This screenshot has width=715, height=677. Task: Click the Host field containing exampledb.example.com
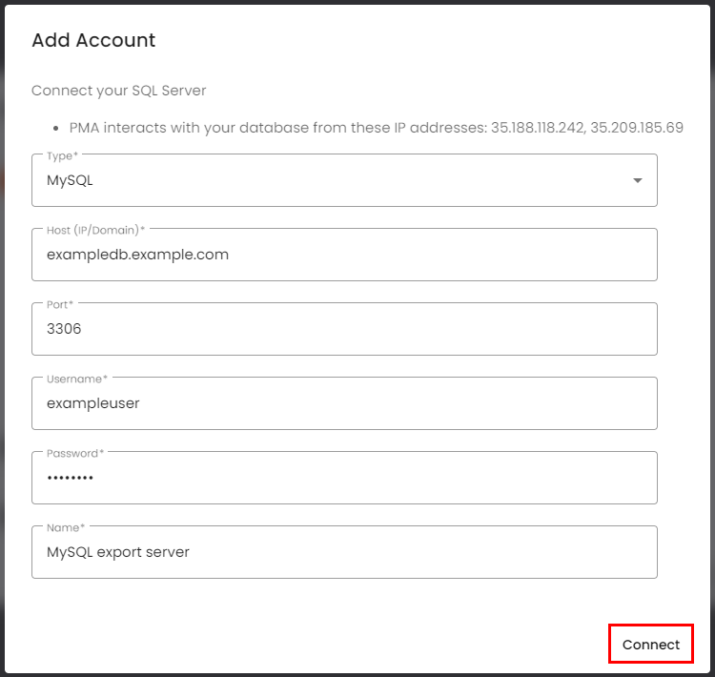[343, 256]
